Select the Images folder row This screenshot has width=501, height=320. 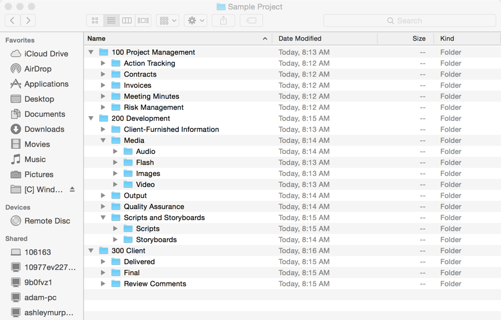coord(292,174)
